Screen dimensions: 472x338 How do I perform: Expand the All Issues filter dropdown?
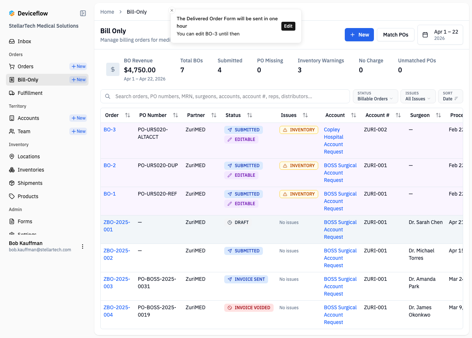(x=418, y=96)
